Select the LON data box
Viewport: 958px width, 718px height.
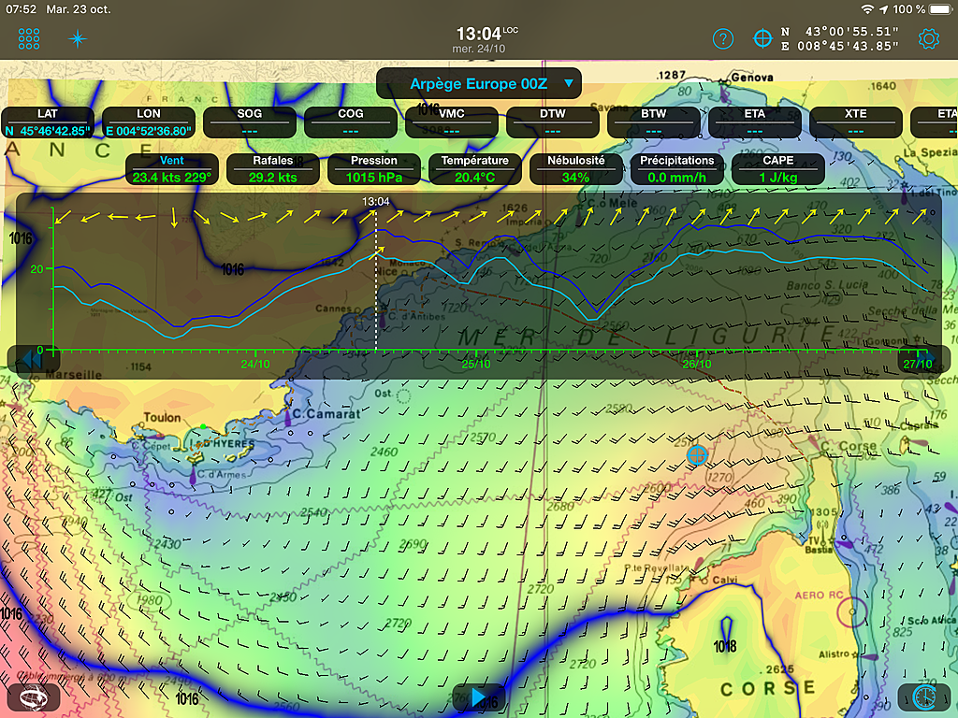[x=149, y=122]
